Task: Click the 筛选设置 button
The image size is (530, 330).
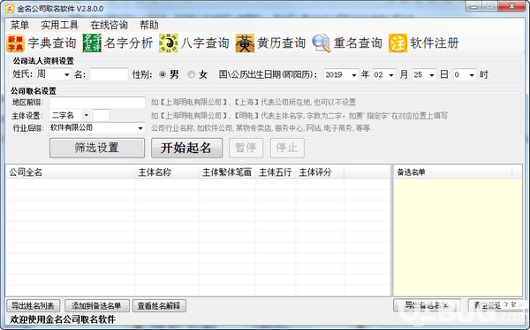Action: pyautogui.click(x=97, y=148)
